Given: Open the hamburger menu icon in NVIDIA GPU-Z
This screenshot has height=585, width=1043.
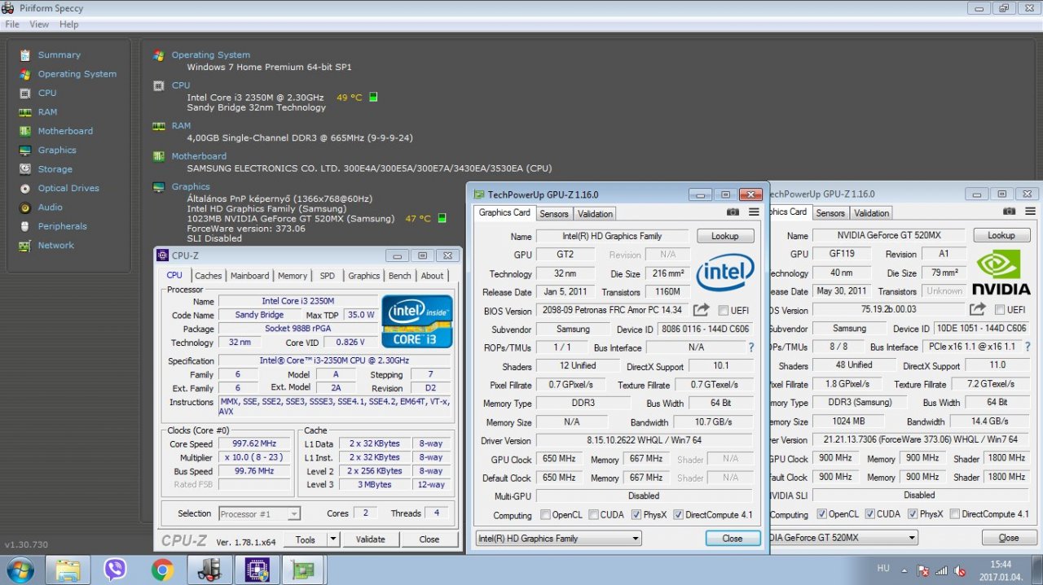Looking at the screenshot, I should click(1031, 212).
